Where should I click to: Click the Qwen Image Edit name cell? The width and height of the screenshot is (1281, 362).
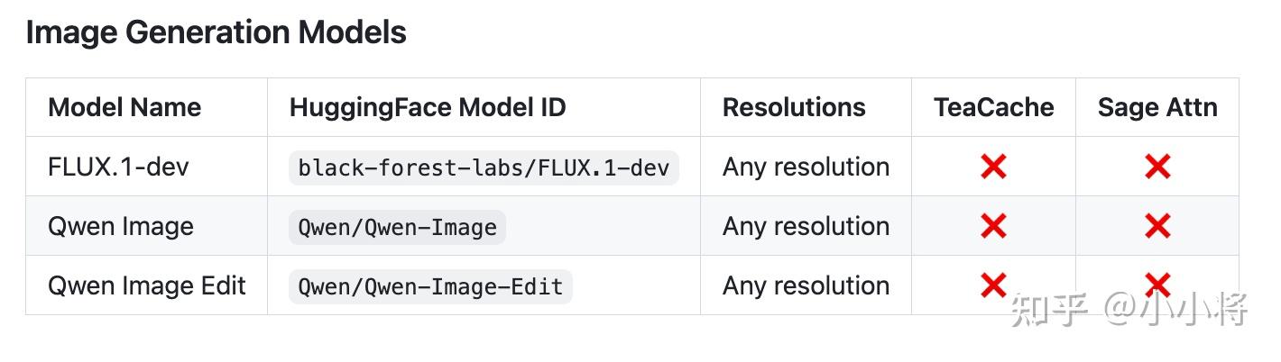click(147, 285)
